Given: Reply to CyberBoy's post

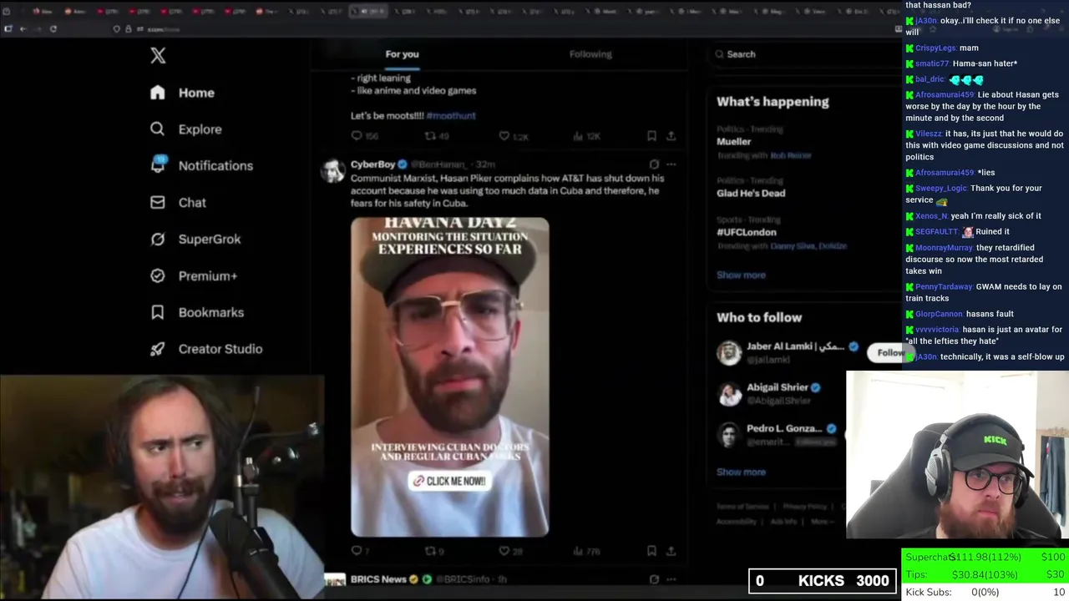Looking at the screenshot, I should point(357,551).
